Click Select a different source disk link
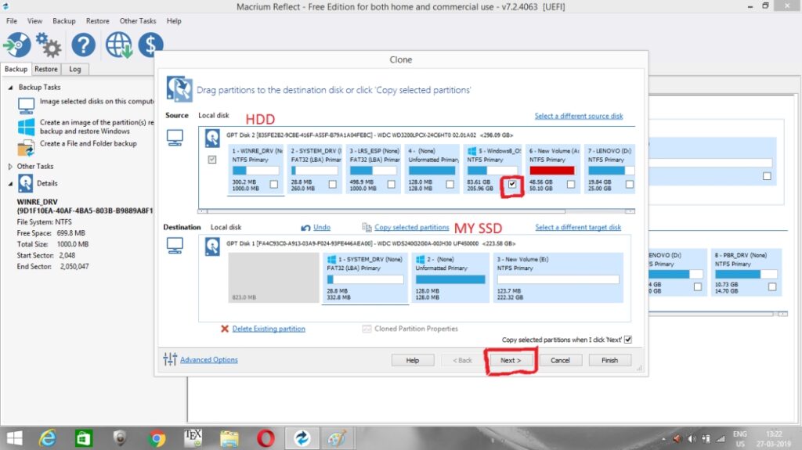Image resolution: width=802 pixels, height=450 pixels. tap(579, 116)
